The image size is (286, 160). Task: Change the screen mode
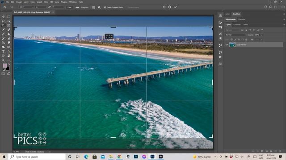(x=9, y=74)
